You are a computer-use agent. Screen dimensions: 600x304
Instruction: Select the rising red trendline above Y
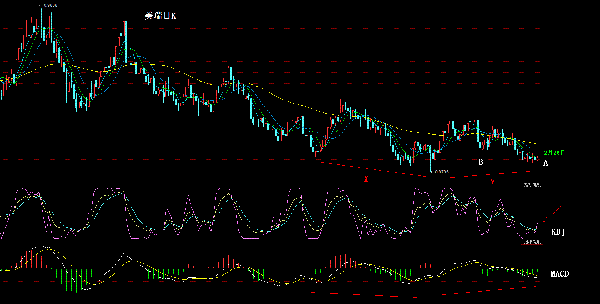click(488, 174)
